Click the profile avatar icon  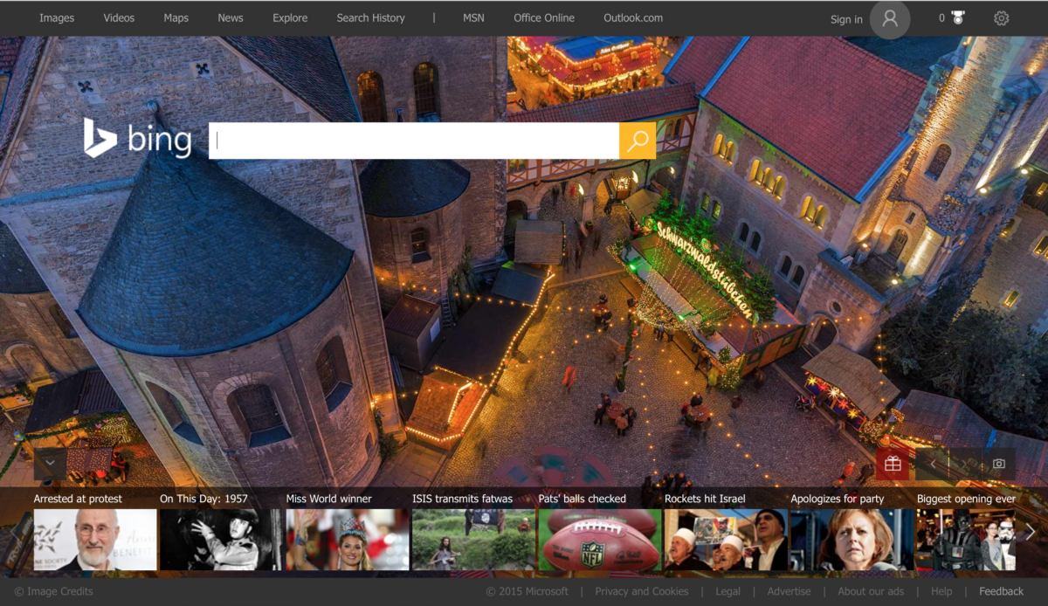pyautogui.click(x=890, y=18)
